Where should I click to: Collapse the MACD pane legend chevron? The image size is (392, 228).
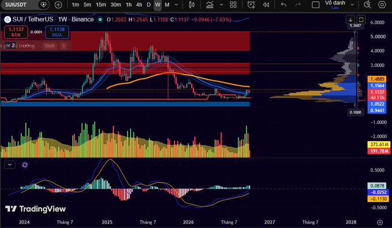point(10,165)
